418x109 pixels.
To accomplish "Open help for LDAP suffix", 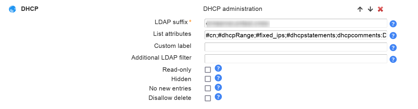I will pos(393,24).
